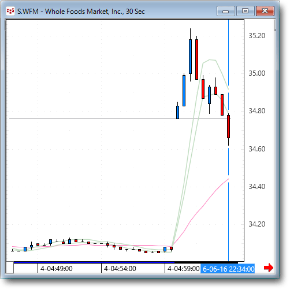
Task: Click the highlighted 6-06-16 22:34:00 time label
Action: 228,269
